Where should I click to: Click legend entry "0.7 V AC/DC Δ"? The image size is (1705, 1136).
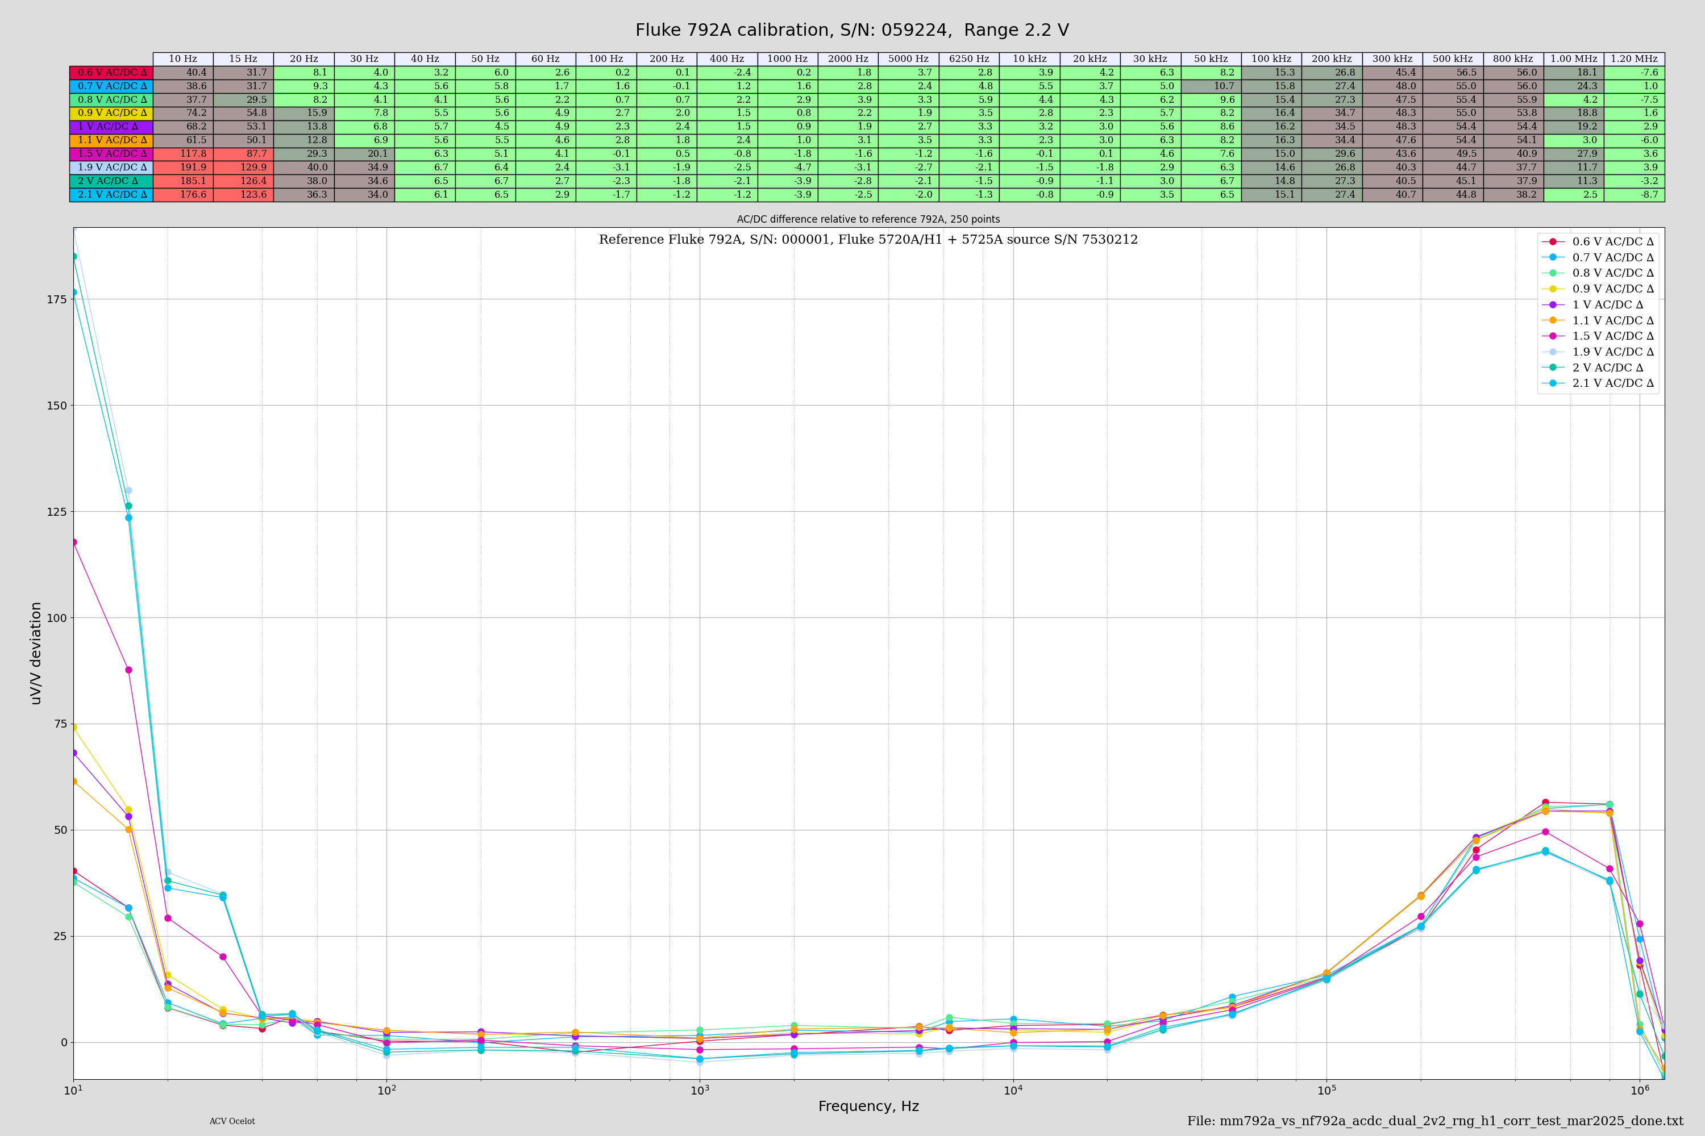pos(1598,257)
